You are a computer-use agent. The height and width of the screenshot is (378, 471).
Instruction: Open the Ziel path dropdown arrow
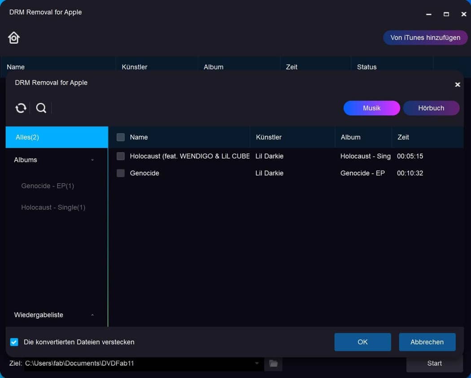257,363
